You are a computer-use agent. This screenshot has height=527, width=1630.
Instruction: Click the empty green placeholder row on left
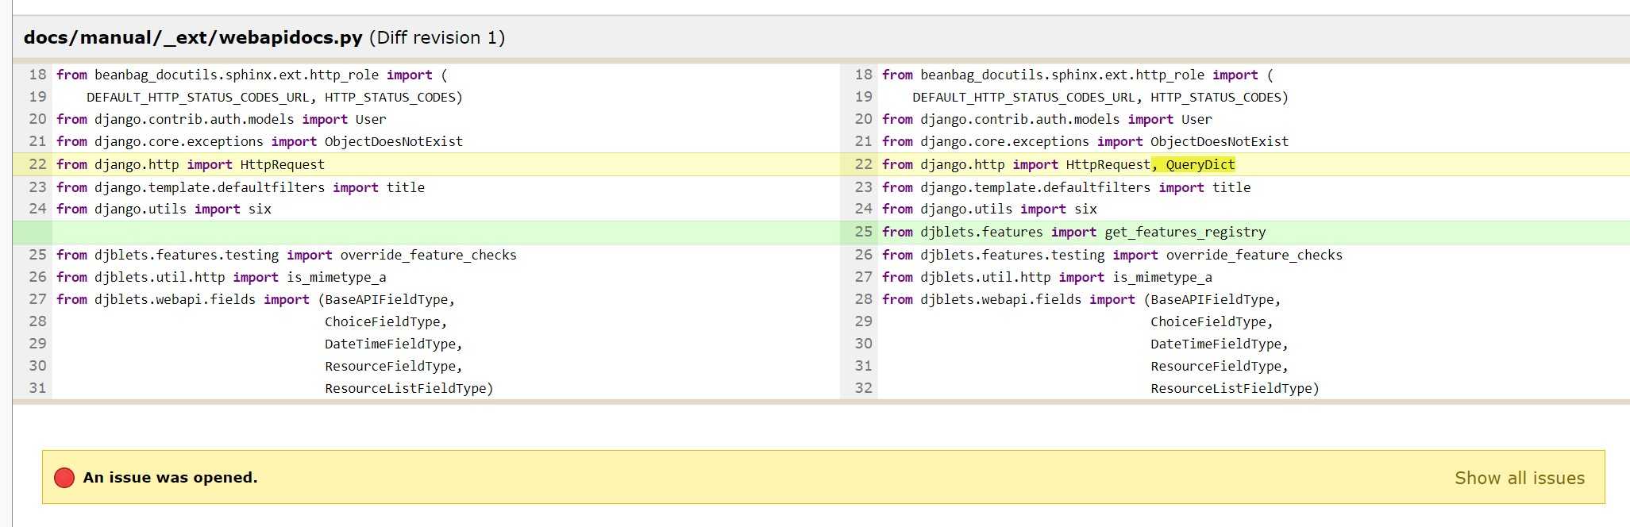(x=426, y=232)
